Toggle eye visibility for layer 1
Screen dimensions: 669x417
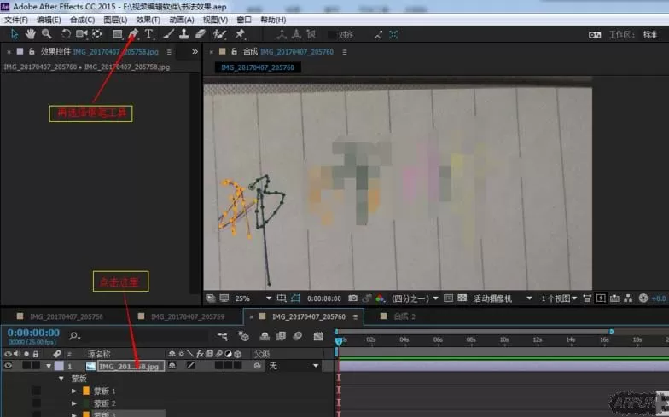9,365
